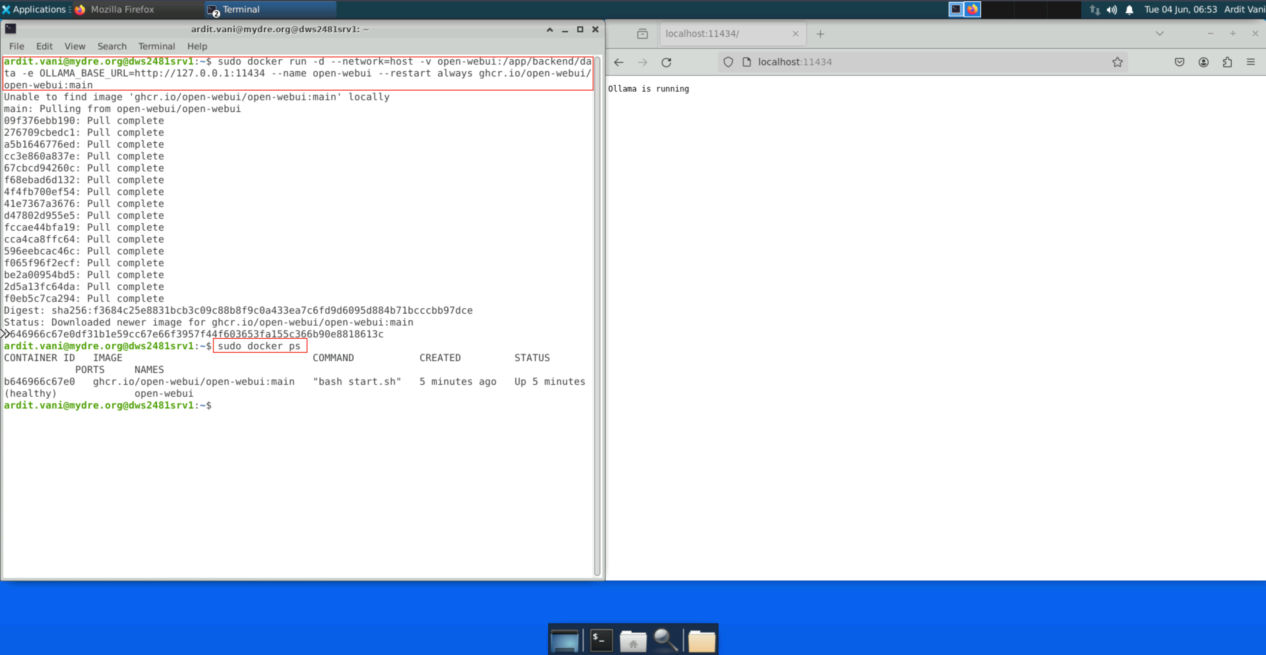Open Firefox View icon

coord(642,34)
